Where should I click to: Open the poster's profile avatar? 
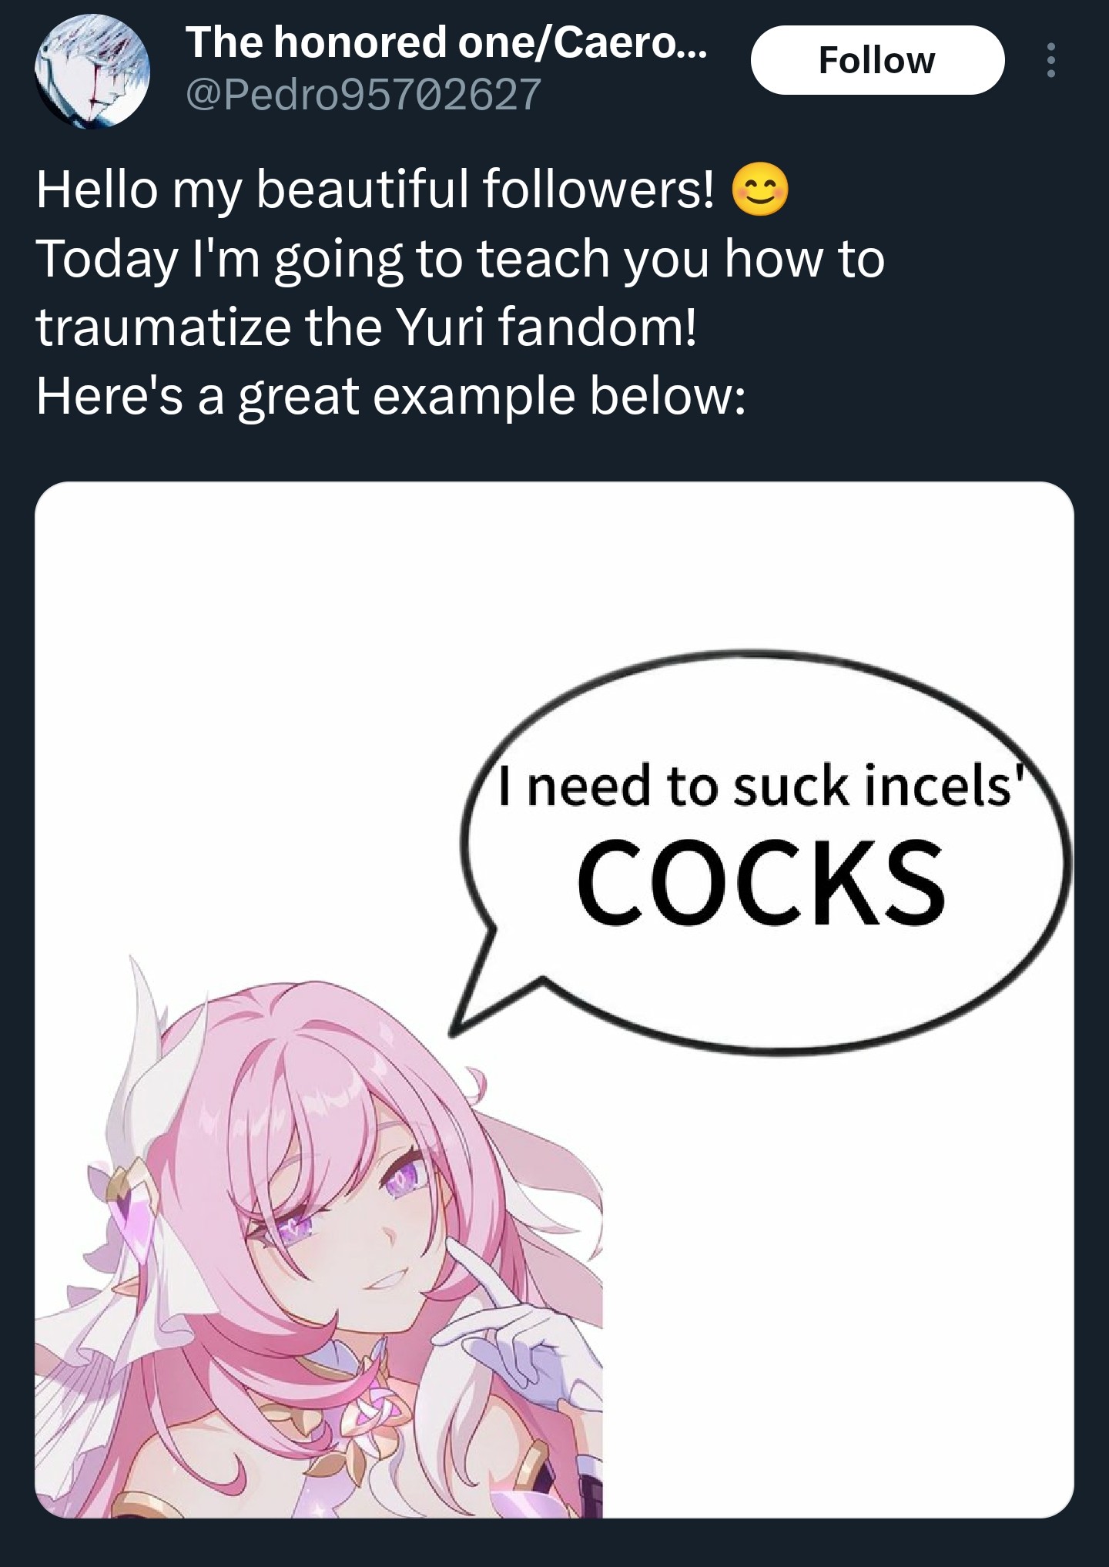[92, 71]
